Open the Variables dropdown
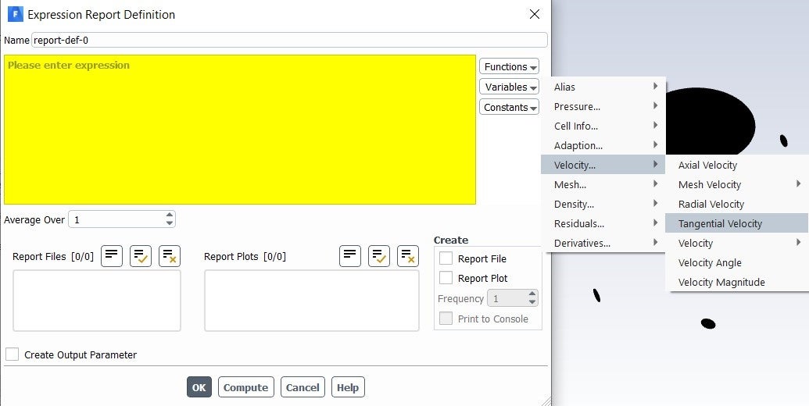The image size is (809, 406). click(x=509, y=87)
